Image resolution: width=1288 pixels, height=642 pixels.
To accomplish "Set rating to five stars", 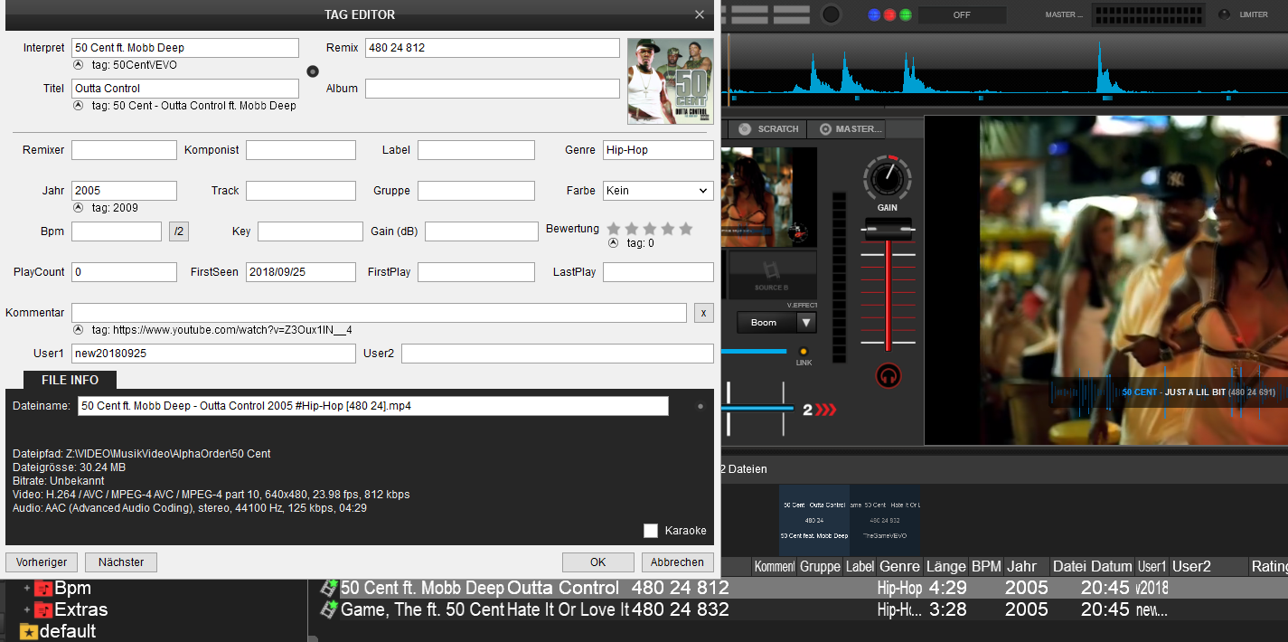I will (686, 229).
